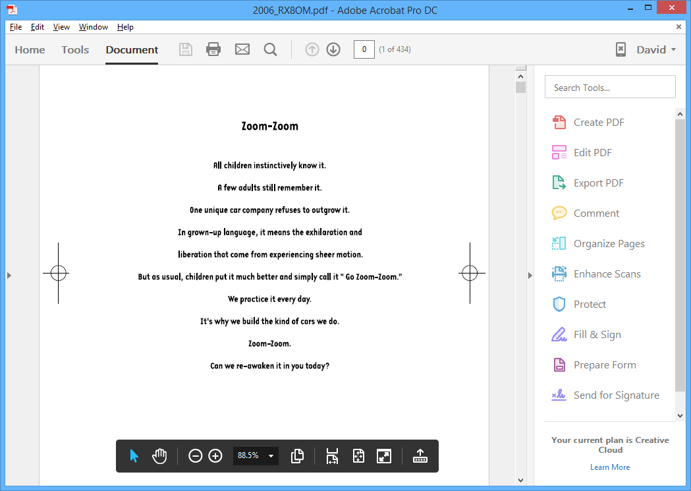
Task: Go to next page arrow
Action: tap(333, 49)
